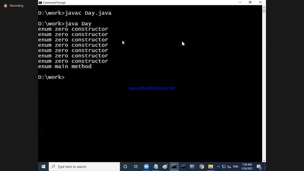Screen dimensions: 304x171
Task: Click the red Recording indicator
Action: click(6, 6)
